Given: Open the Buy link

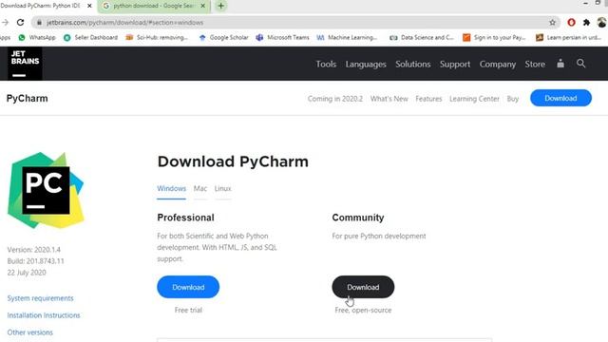Looking at the screenshot, I should click(513, 99).
